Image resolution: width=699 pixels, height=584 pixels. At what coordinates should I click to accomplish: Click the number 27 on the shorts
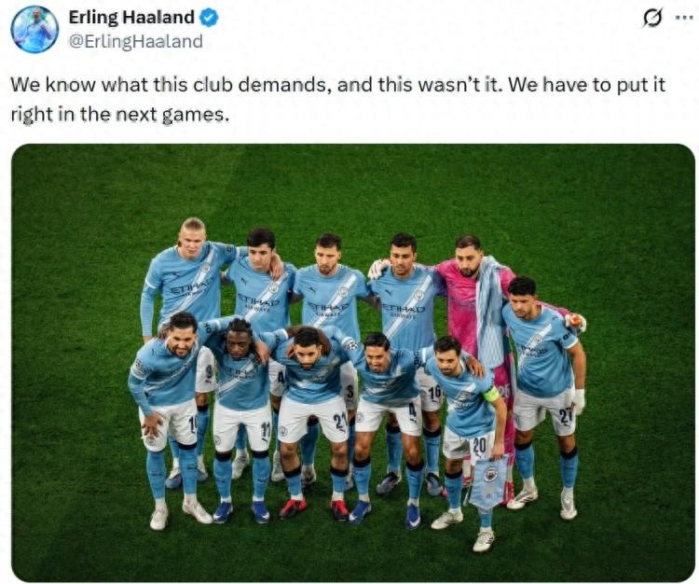[566, 416]
